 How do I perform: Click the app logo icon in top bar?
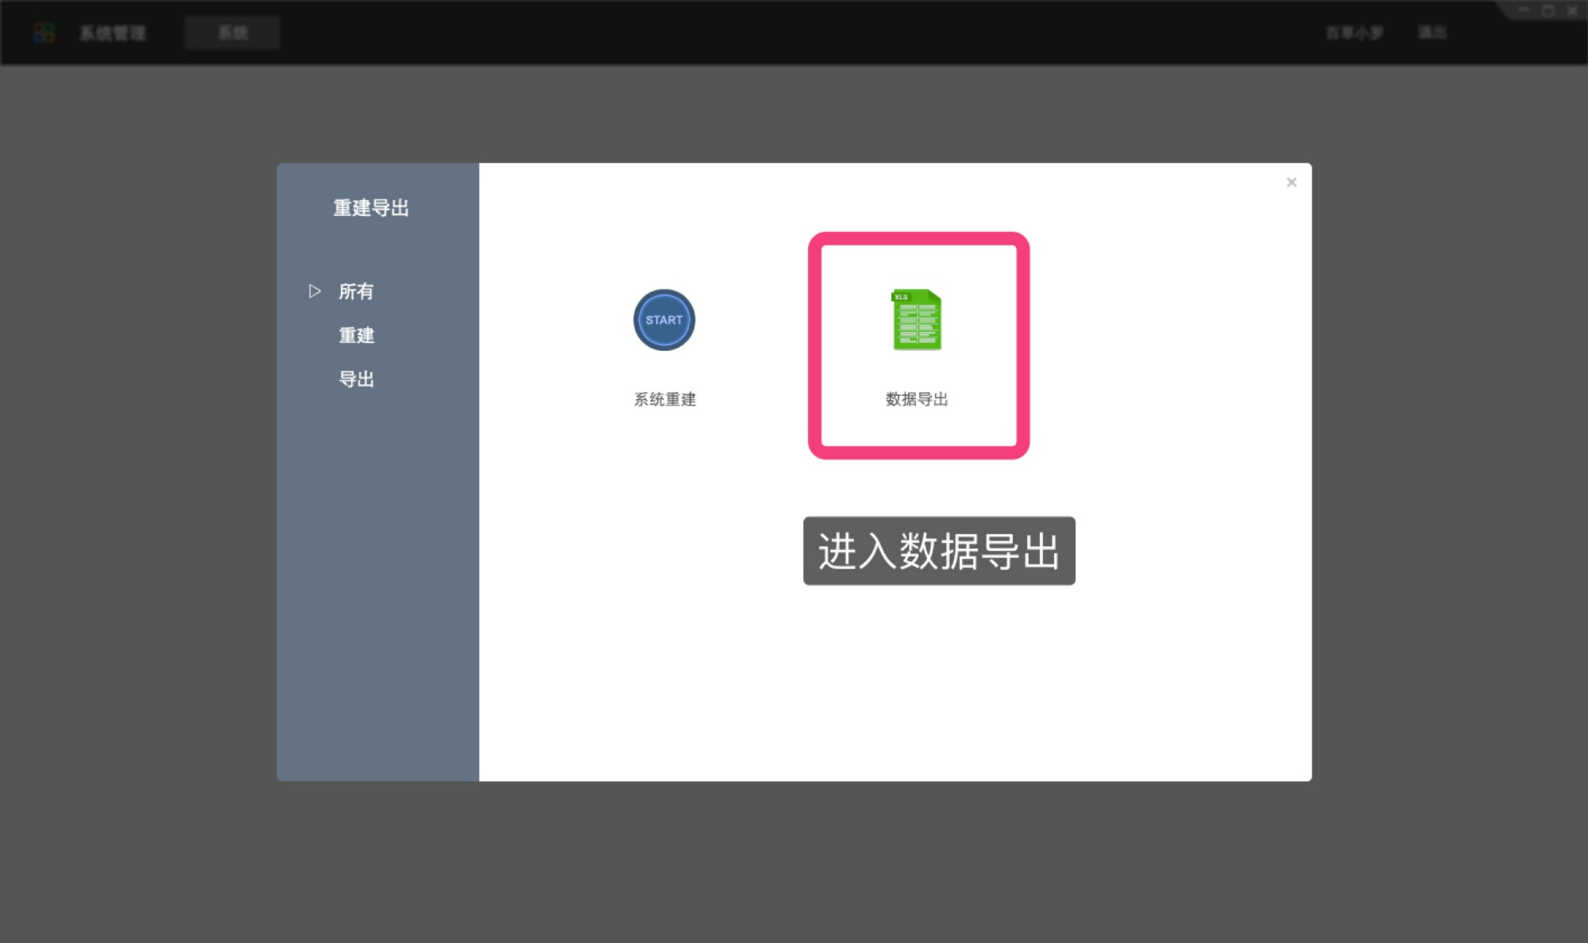44,33
